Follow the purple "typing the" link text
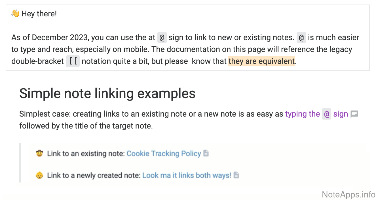This screenshot has height=200, width=376. click(302, 114)
